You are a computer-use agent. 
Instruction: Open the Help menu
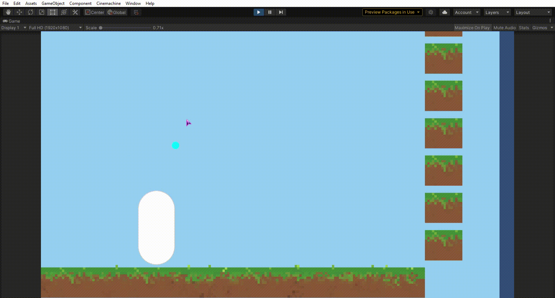point(150,3)
